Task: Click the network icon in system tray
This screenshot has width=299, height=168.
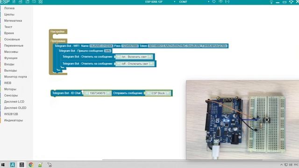Action: (286, 165)
